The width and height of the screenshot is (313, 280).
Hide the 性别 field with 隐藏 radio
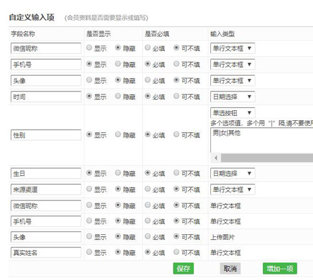tap(118, 135)
